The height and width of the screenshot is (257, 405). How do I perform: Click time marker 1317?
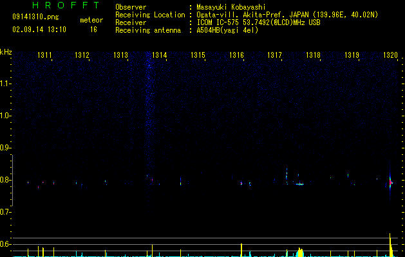(274, 55)
